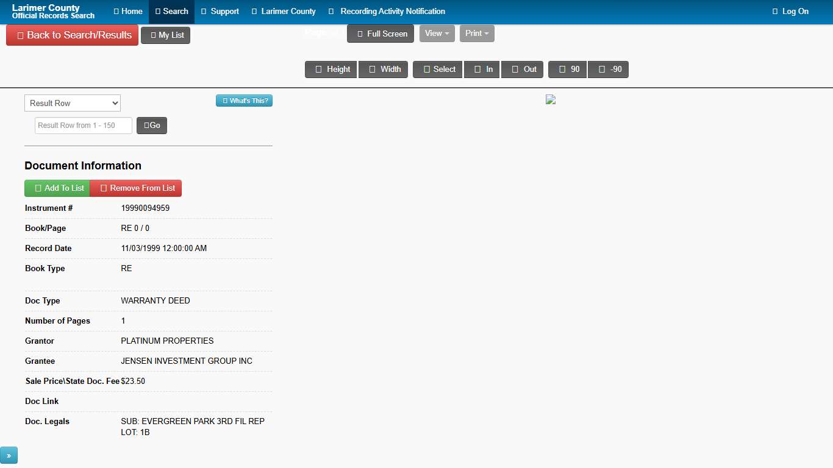The height and width of the screenshot is (468, 833).
Task: Activate the Select tool in viewer
Action: coord(438,69)
